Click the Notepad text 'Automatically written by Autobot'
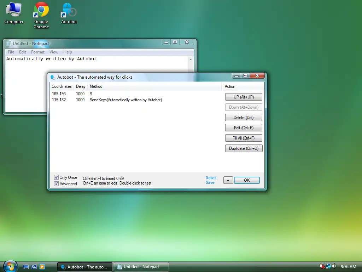 52,59
